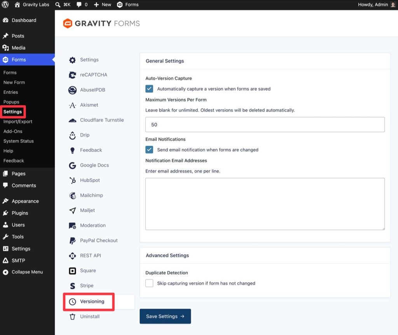398x335 pixels.
Task: Click the PayPal Checkout icon
Action: tap(72, 241)
